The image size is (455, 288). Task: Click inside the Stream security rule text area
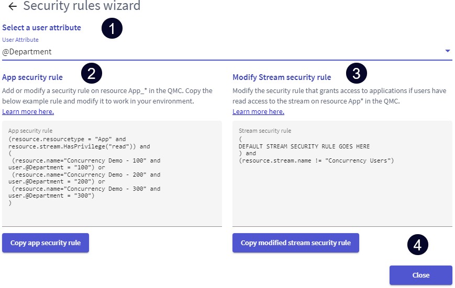(x=342, y=174)
